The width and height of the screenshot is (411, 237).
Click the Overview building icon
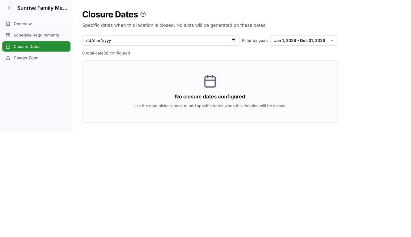pyautogui.click(x=8, y=24)
